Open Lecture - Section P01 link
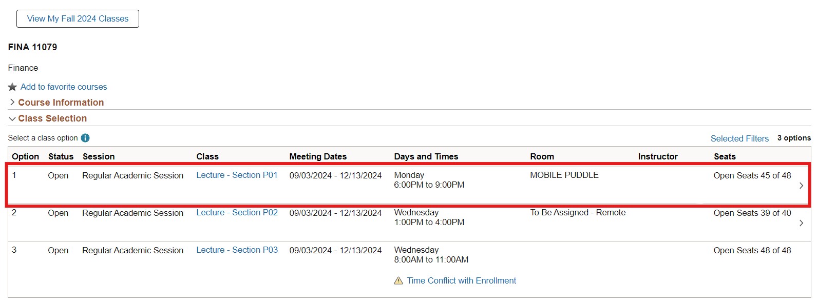Image resolution: width=817 pixels, height=303 pixels. click(237, 175)
